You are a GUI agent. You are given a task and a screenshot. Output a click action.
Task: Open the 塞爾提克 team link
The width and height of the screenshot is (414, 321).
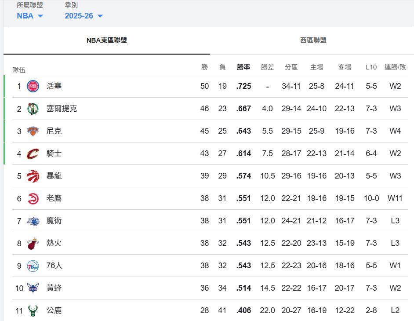pyautogui.click(x=62, y=109)
